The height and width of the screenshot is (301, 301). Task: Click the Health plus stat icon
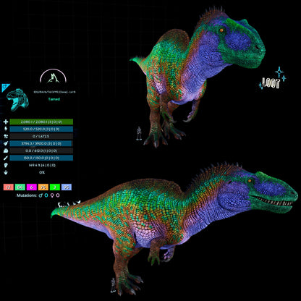click(6, 122)
